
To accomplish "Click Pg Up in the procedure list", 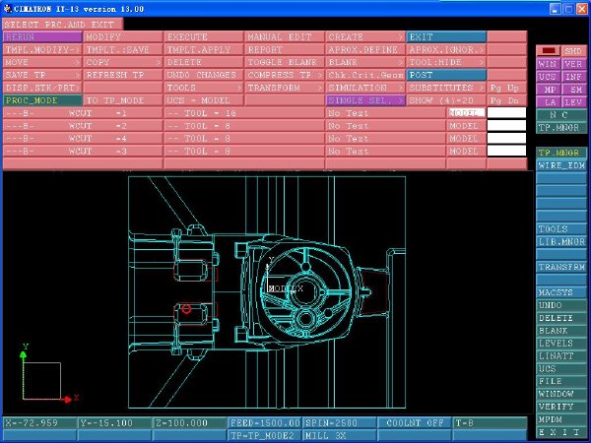I will [x=506, y=88].
